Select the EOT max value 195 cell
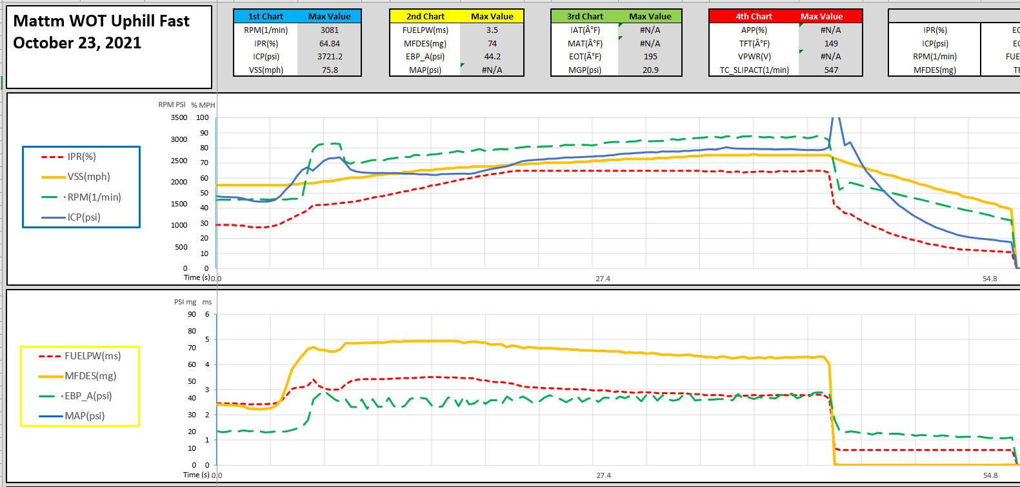This screenshot has width=1020, height=487. pyautogui.click(x=650, y=57)
